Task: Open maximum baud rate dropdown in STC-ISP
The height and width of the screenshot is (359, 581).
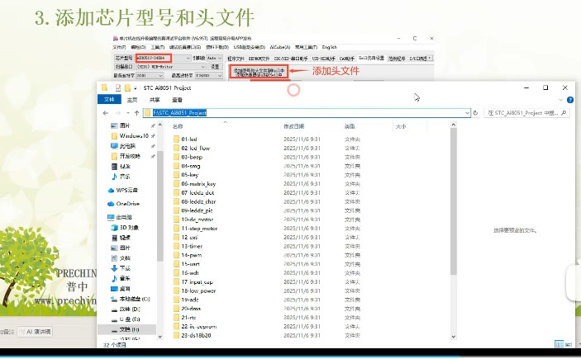Action: [220, 75]
